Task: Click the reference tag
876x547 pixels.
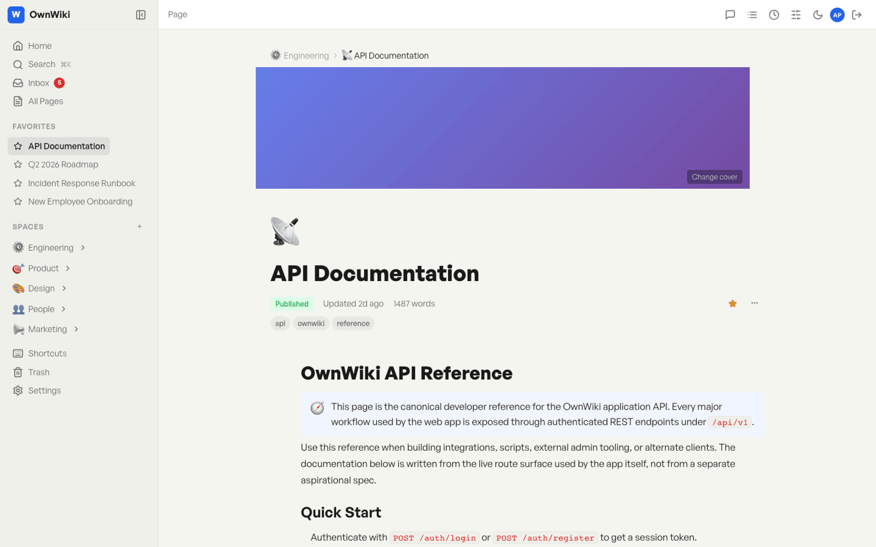Action: (353, 324)
